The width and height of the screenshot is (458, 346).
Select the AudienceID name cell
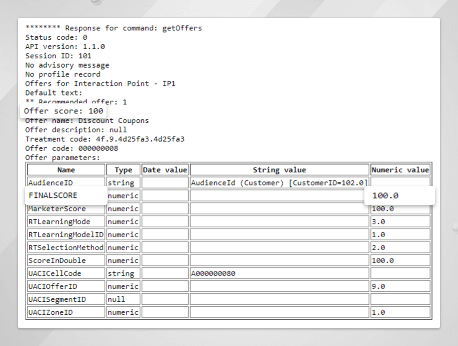(x=51, y=183)
